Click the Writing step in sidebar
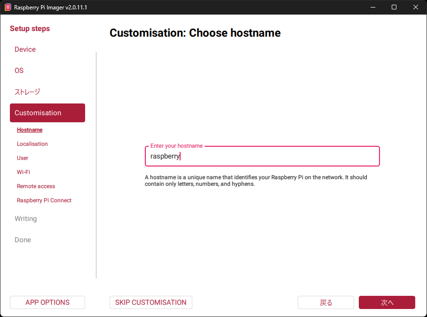Screen dimensions: 427x317 25,219
